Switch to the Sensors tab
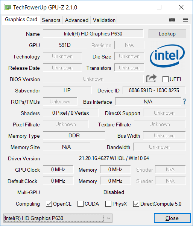This screenshot has height=226, width=193. tap(51, 20)
